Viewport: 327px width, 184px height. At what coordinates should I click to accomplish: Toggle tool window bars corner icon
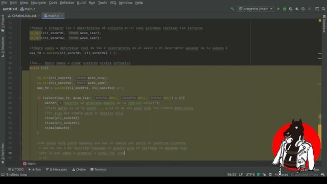tap(3, 174)
